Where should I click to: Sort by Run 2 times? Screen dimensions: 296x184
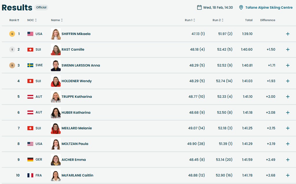pos(218,20)
